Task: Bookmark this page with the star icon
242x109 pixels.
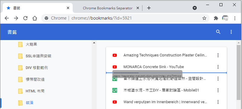Action: click(204, 18)
